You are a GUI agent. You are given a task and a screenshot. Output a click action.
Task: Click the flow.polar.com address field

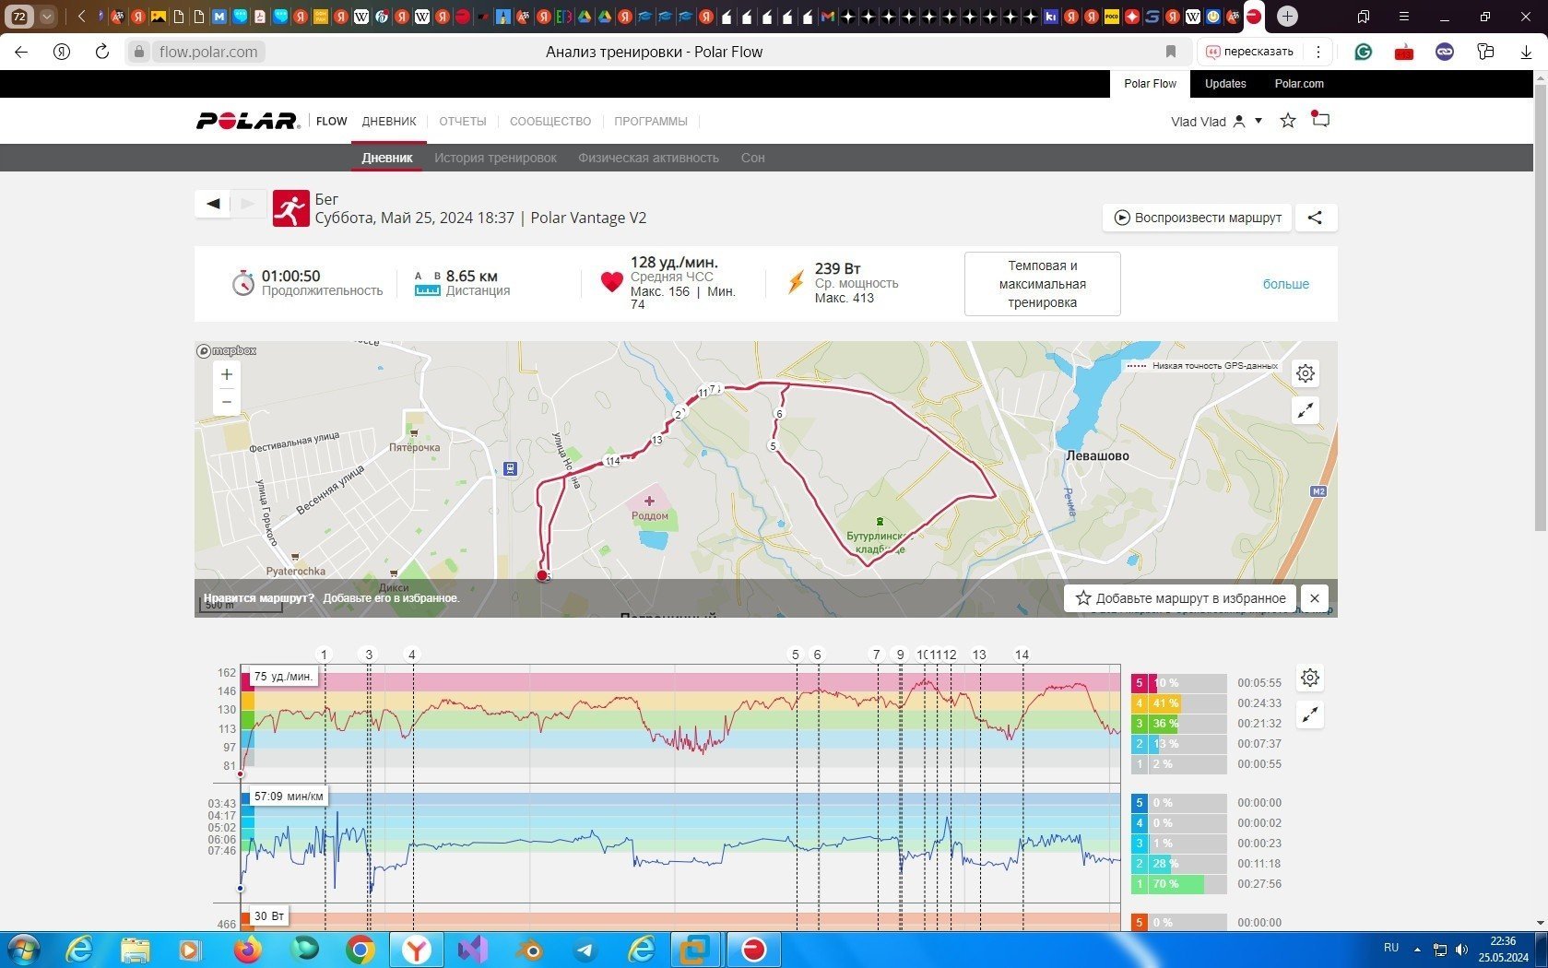point(208,52)
